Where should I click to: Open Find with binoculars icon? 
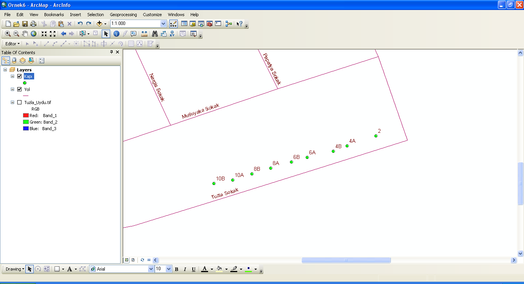(155, 34)
